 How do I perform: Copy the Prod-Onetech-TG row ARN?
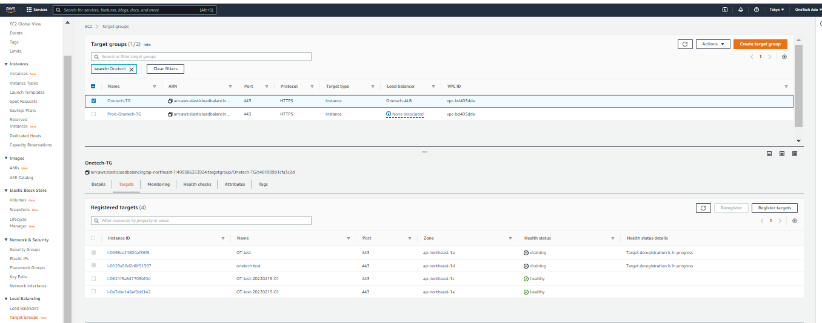coord(170,114)
